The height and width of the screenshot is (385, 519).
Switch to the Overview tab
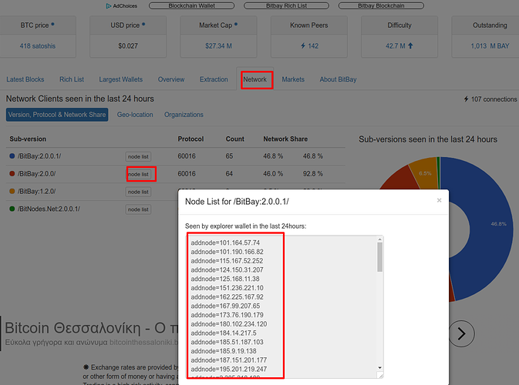click(171, 79)
